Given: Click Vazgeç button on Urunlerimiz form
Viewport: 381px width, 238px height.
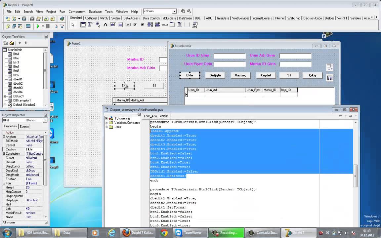Looking at the screenshot, I should (x=240, y=75).
